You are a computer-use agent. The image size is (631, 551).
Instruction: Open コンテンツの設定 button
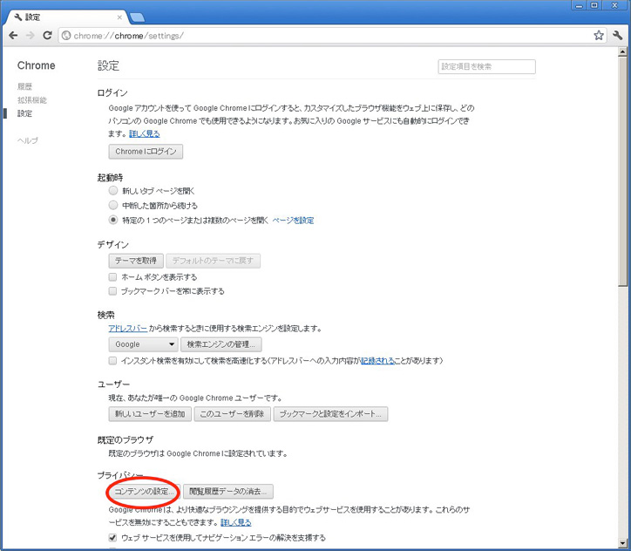tap(144, 492)
